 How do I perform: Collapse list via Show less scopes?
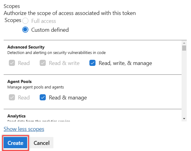tap(24, 129)
